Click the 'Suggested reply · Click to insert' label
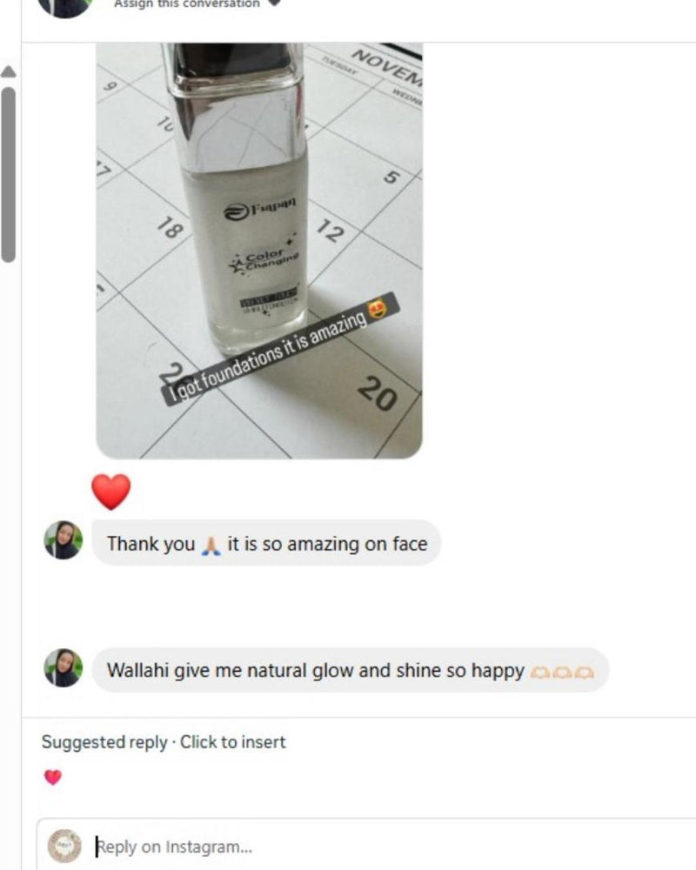696x870 pixels. tap(164, 742)
